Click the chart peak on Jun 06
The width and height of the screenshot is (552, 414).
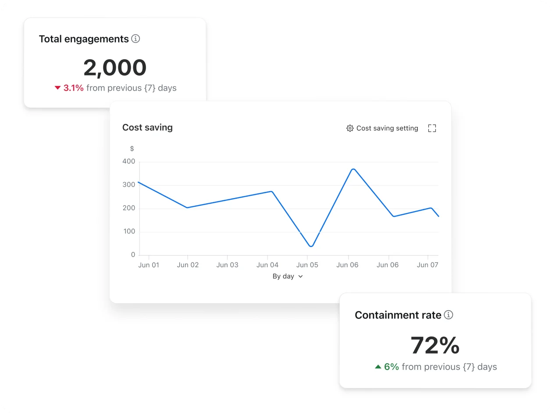click(353, 169)
